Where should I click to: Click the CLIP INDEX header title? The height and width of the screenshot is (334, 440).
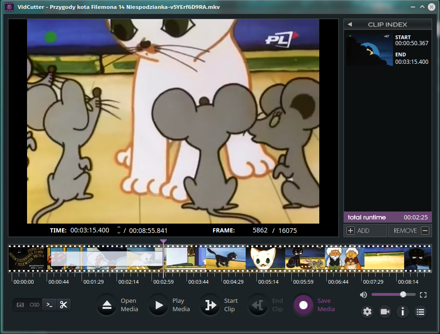[x=387, y=24]
